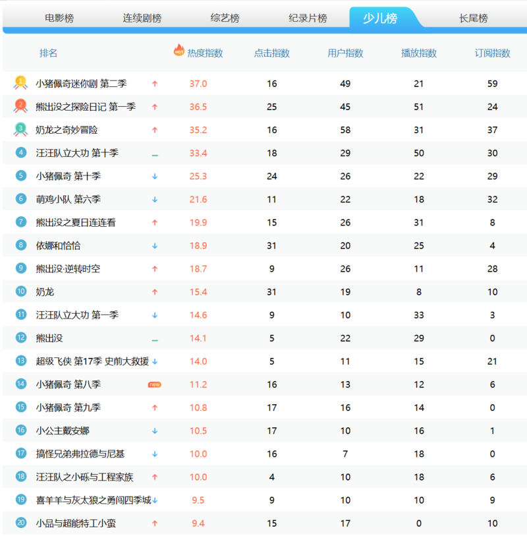Viewport: 527px width, 536px height.
Task: Click the rank 10 number badge
Action: pyautogui.click(x=21, y=291)
